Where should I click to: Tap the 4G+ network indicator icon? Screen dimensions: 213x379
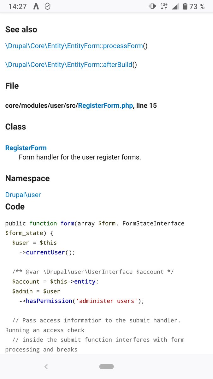point(164,6)
